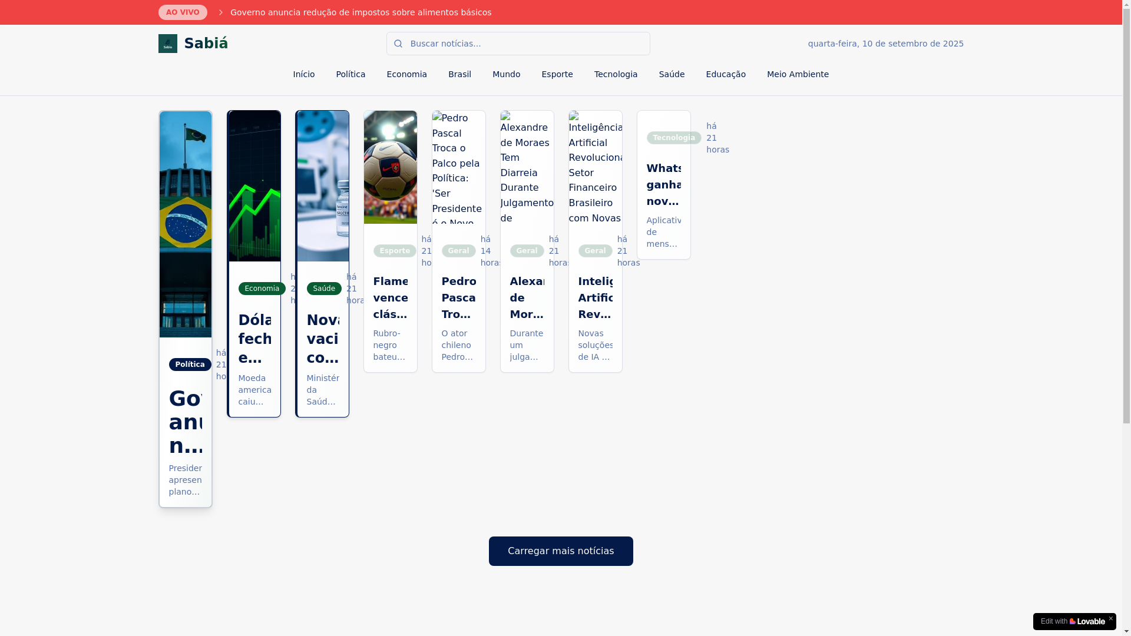Close the Edit with Lovable badge
Image resolution: width=1131 pixels, height=636 pixels.
(x=1111, y=618)
